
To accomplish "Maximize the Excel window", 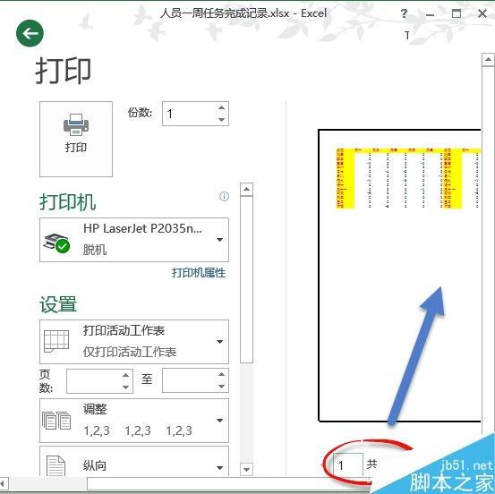I will (457, 13).
